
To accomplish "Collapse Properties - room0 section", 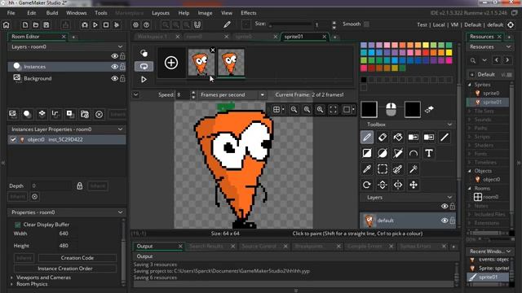I will tap(120, 212).
